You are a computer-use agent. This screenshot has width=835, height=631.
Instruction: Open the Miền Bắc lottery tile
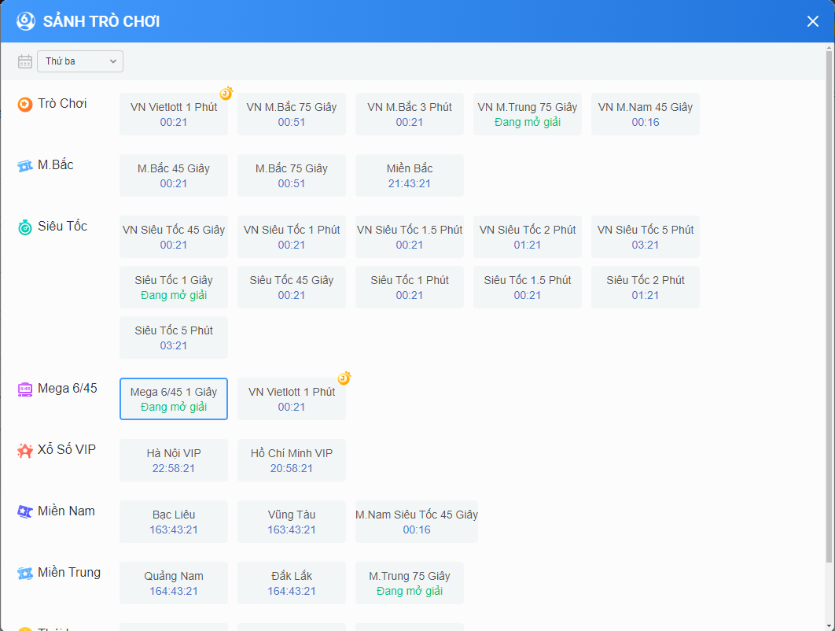410,175
